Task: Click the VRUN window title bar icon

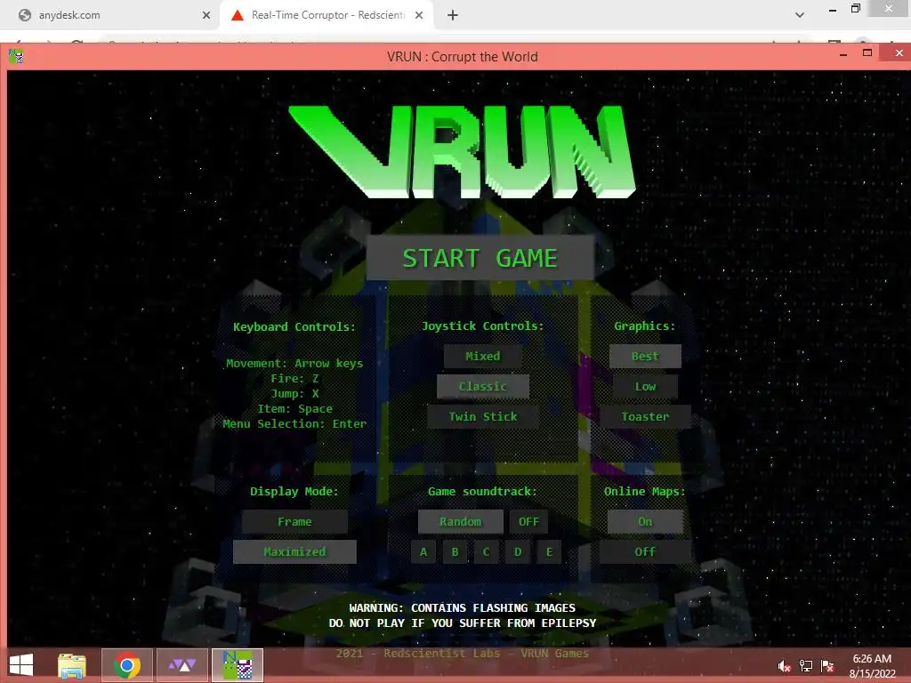Action: (x=16, y=56)
